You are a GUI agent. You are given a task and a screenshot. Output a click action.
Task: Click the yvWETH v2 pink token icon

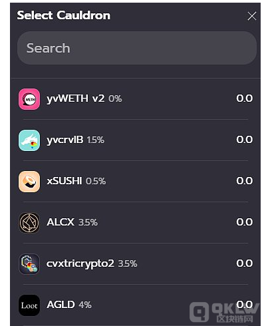(29, 99)
